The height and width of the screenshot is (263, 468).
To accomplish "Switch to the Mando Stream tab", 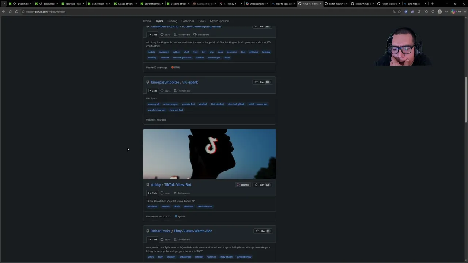I will (126, 4).
